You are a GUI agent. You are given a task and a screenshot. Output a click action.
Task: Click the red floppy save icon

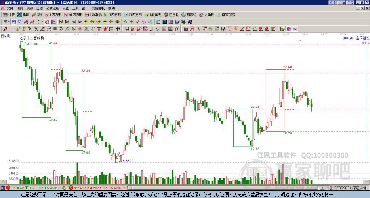point(177,22)
